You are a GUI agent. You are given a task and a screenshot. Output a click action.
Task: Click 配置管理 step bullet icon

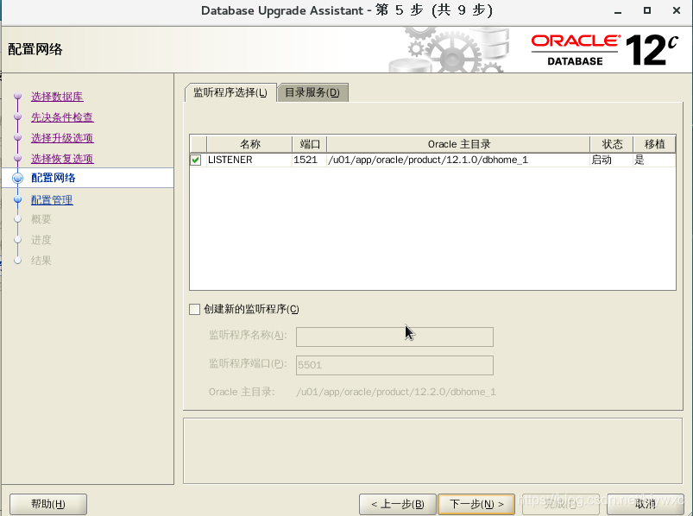coord(17,199)
